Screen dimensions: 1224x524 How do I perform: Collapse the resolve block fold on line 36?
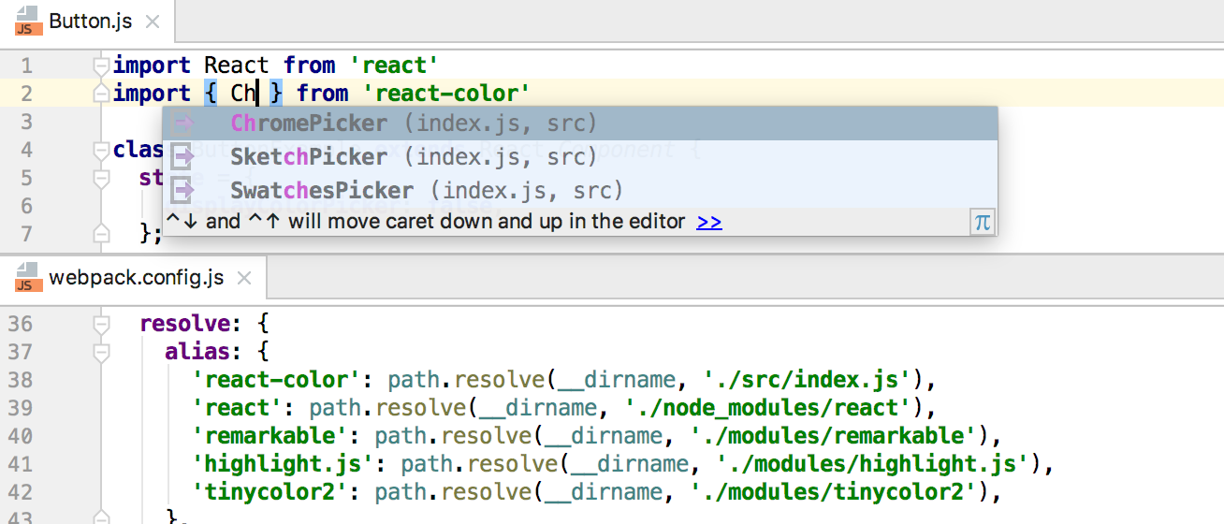pos(101,324)
